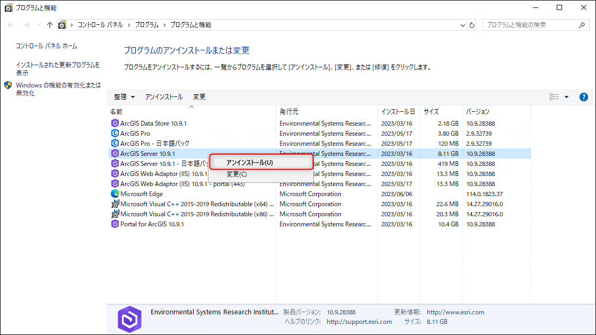The height and width of the screenshot is (335, 596).
Task: Click the 14.27.29016.0 version of x86 Redistributable
Action: click(x=484, y=214)
